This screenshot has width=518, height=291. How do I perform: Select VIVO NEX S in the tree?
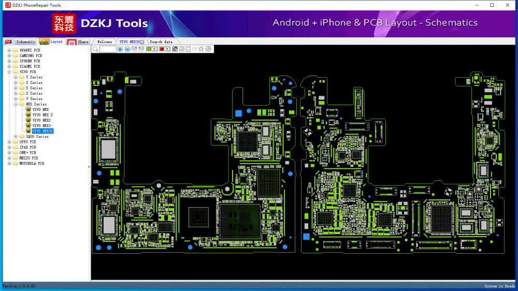coord(42,115)
